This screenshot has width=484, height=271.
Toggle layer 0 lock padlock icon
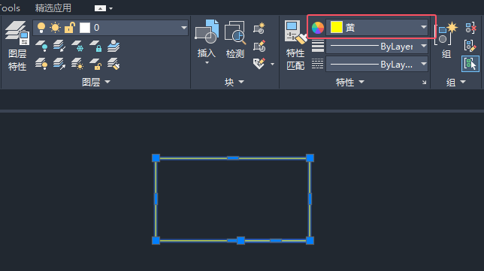70,28
